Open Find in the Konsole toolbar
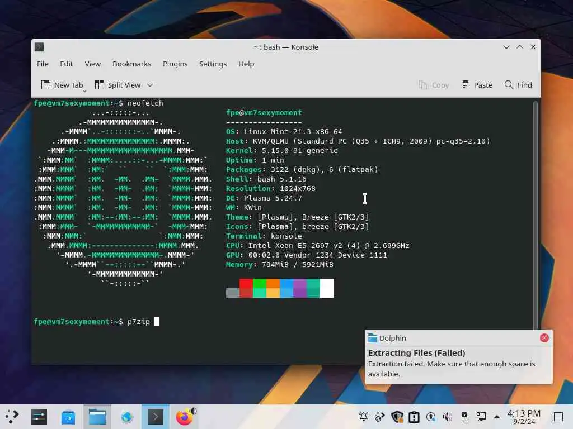Screen dimensions: 573x429 pyautogui.click(x=518, y=85)
